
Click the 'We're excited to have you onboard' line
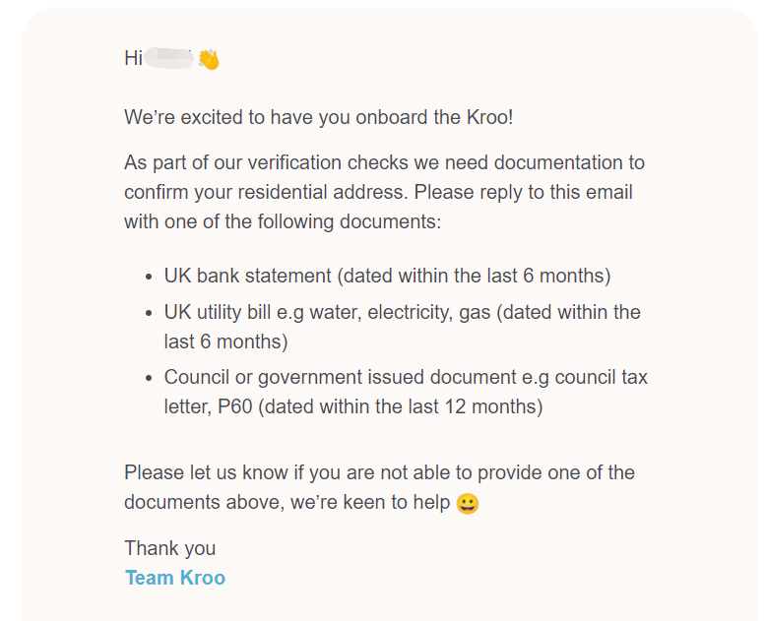point(319,117)
